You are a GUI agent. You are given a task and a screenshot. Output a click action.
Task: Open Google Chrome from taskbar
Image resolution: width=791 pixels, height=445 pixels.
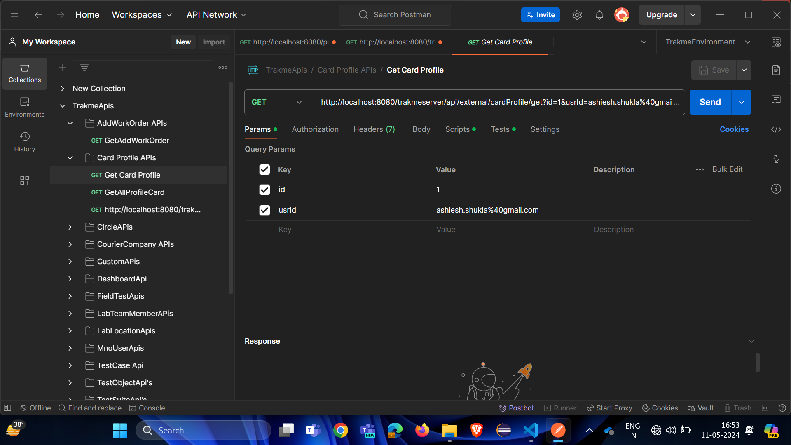click(x=341, y=431)
